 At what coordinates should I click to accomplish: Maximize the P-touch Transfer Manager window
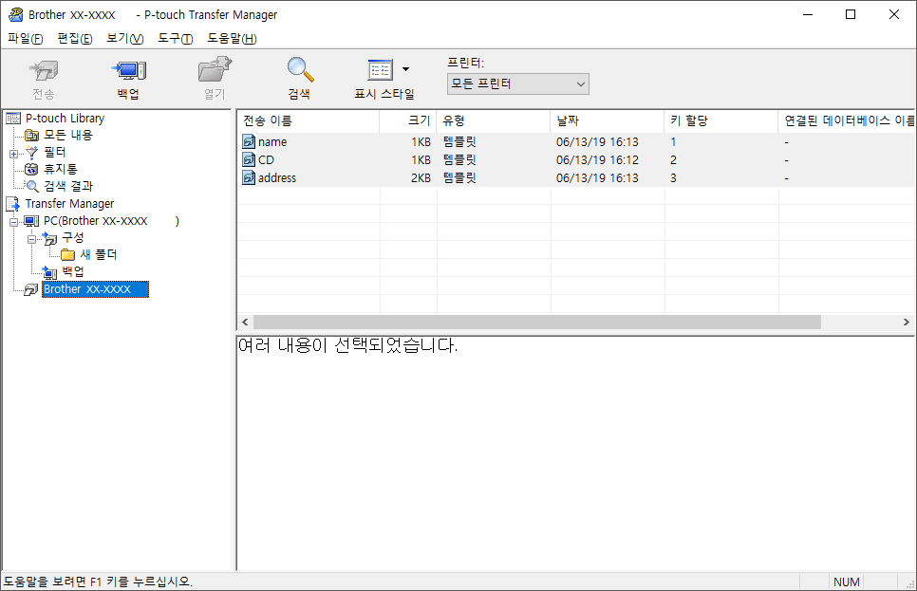(851, 14)
